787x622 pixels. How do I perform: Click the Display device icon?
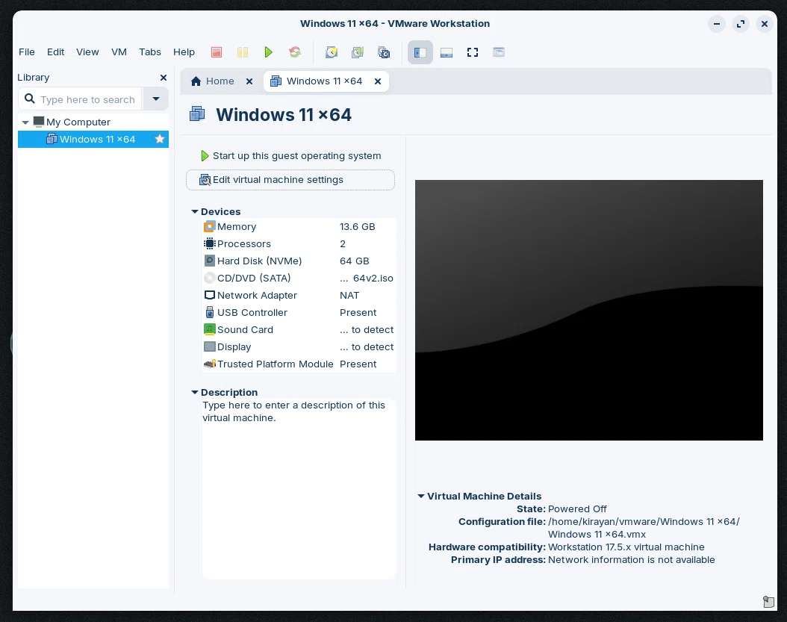pyautogui.click(x=209, y=346)
